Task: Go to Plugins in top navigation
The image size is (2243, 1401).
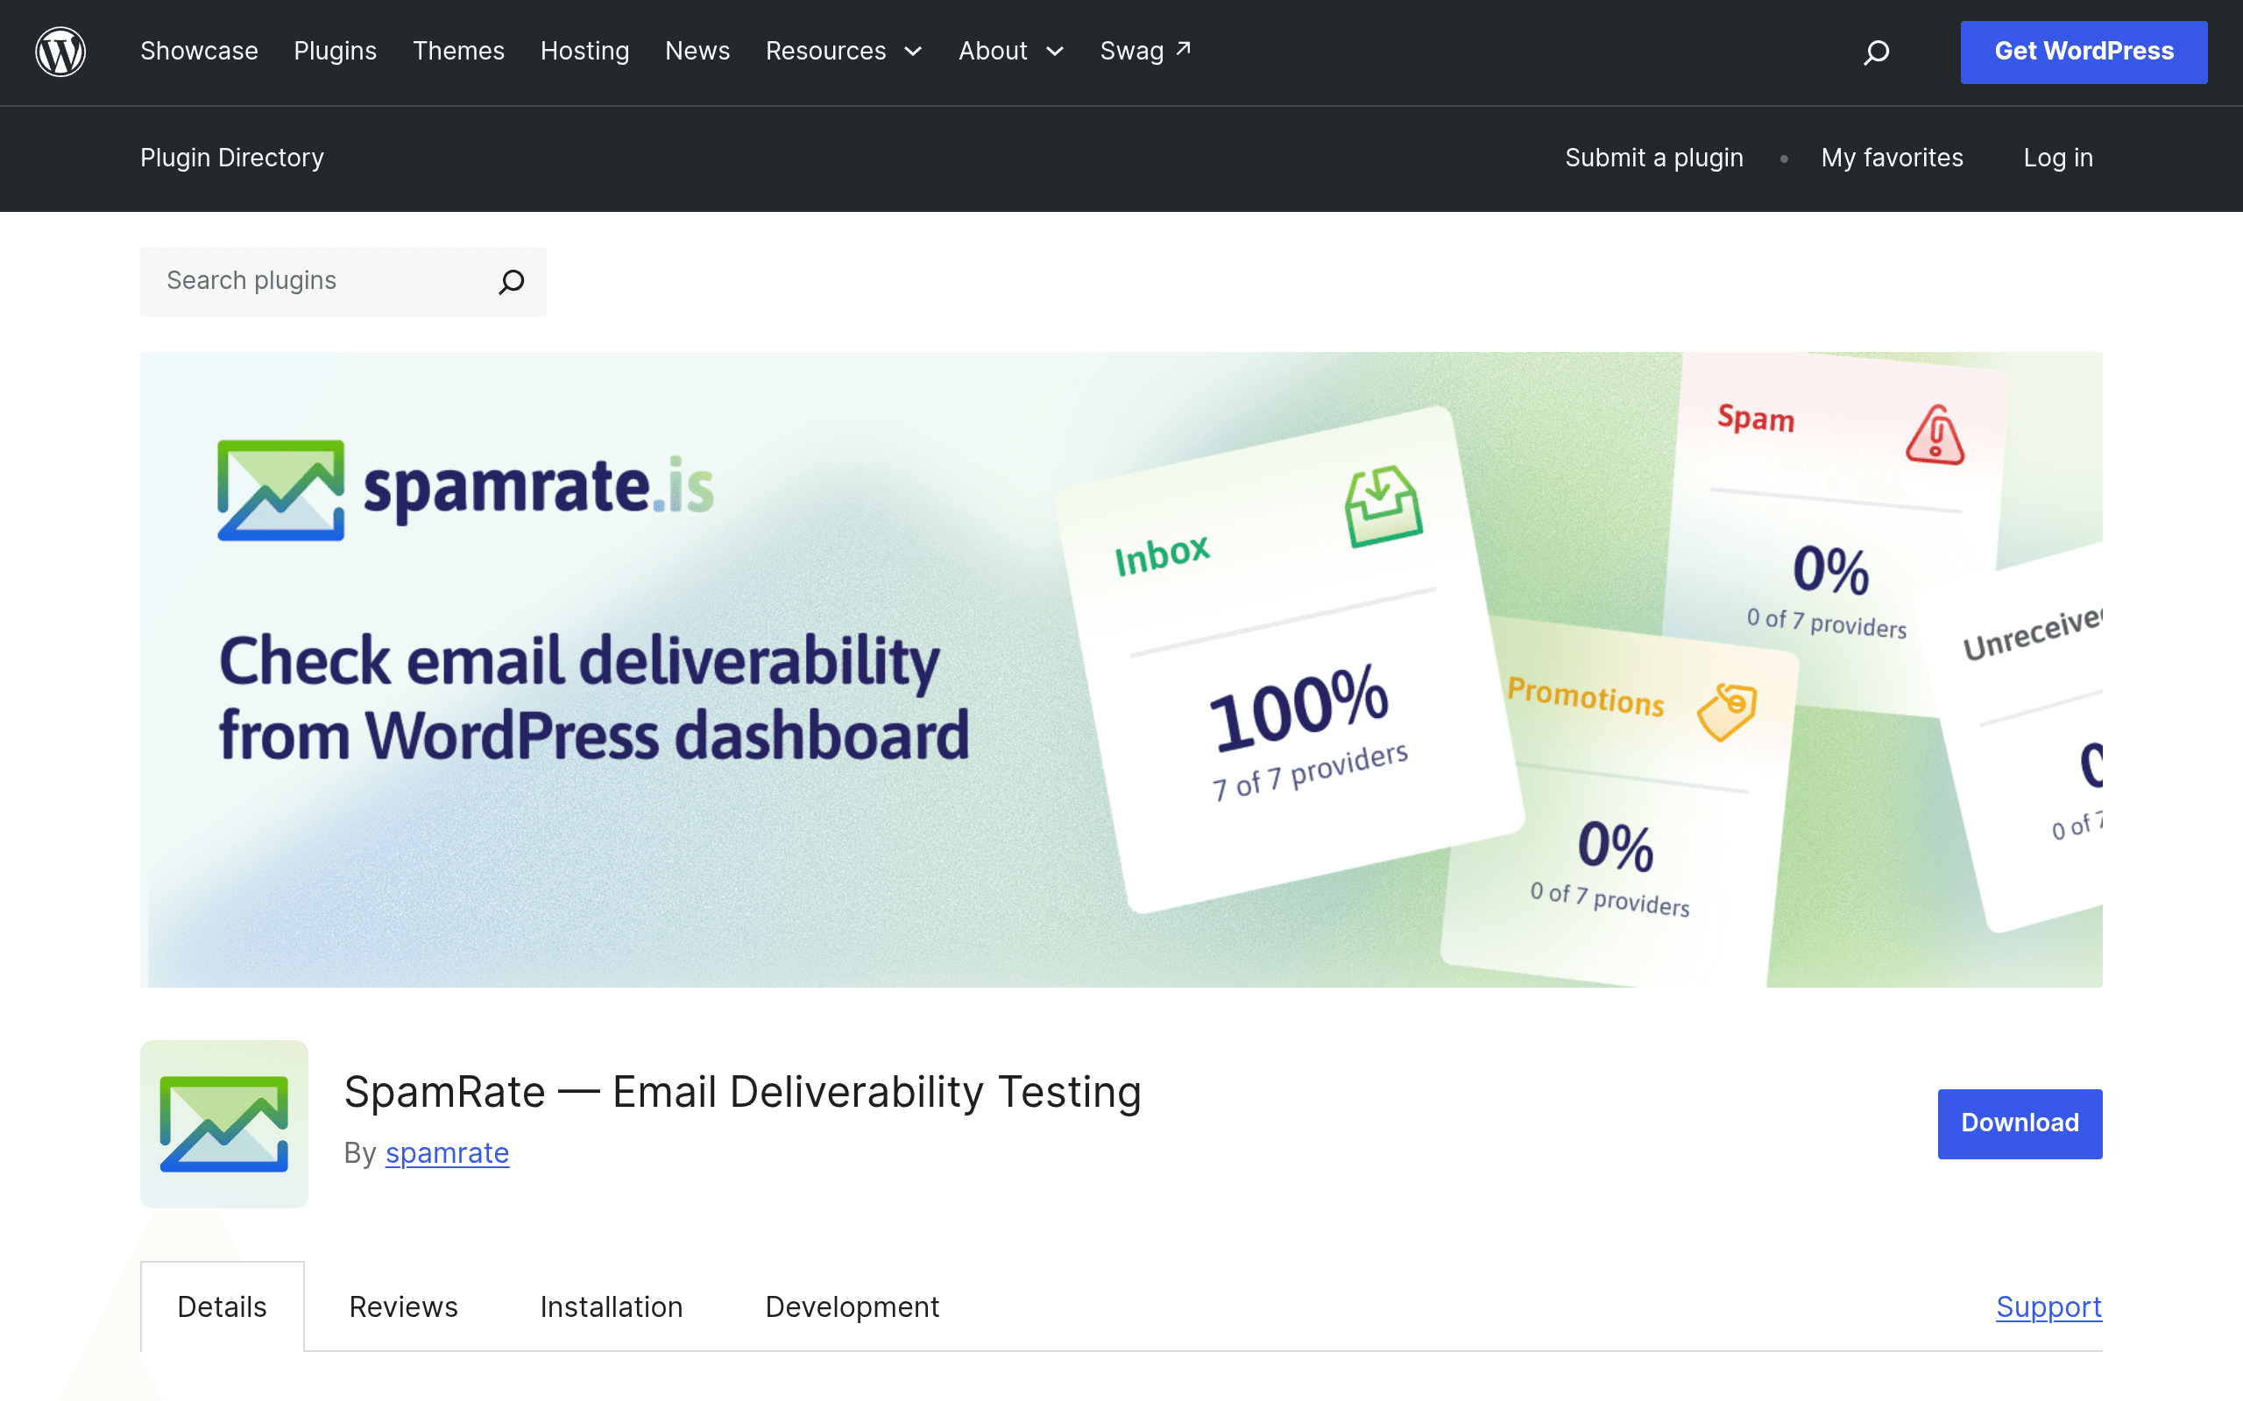Action: pyautogui.click(x=336, y=52)
